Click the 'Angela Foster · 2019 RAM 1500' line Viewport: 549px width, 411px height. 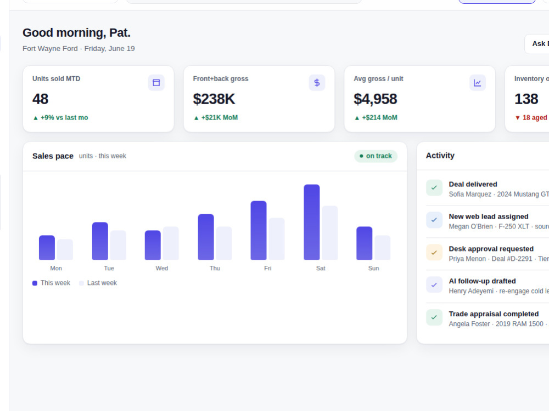point(498,324)
